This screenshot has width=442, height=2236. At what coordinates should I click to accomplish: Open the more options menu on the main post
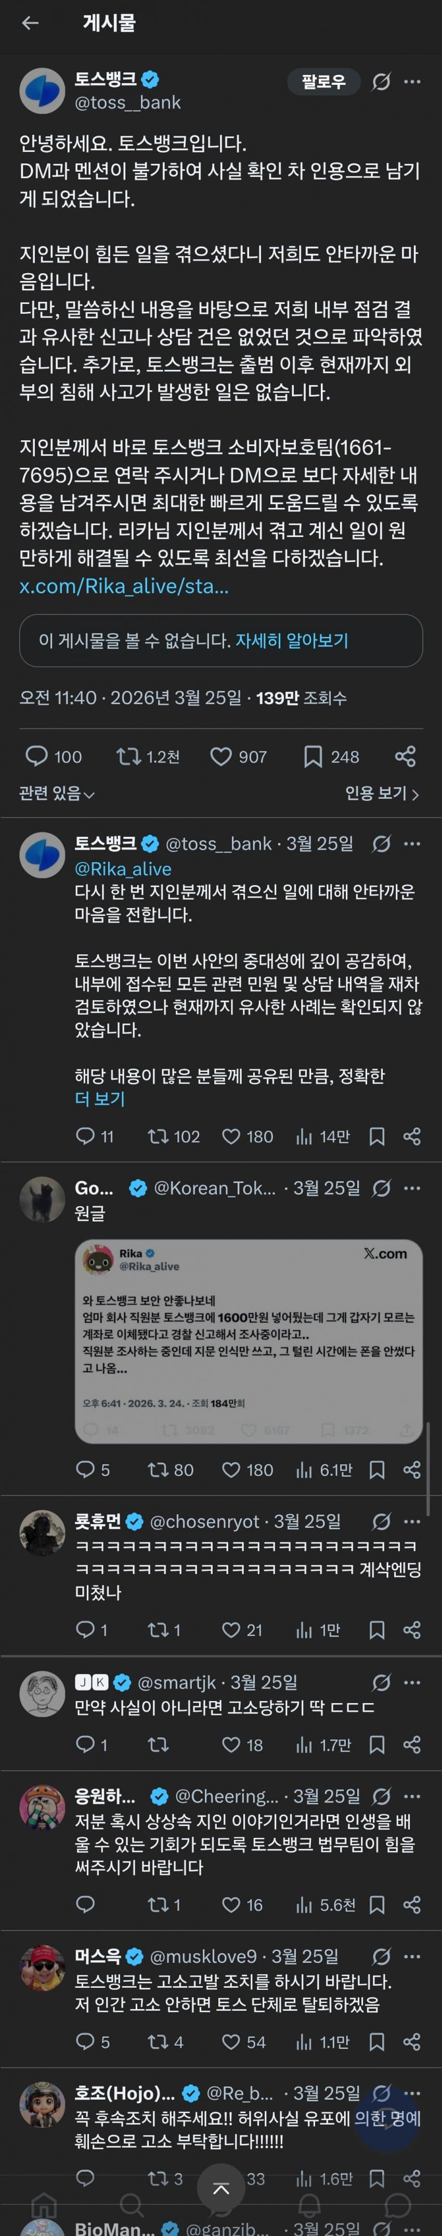coord(412,82)
